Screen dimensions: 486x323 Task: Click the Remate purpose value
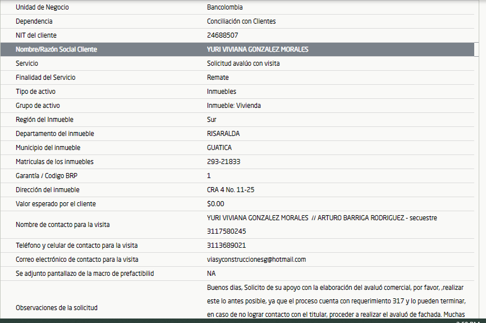pyautogui.click(x=218, y=78)
